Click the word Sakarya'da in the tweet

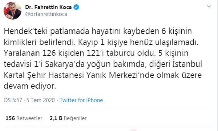coord(65,64)
